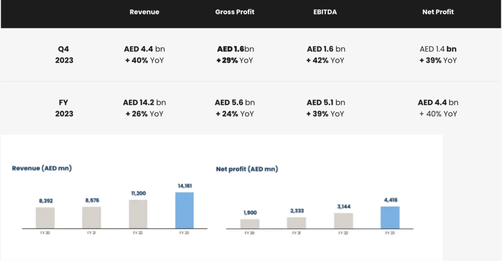Select the FY gross profit AED 5.6 bn cell
The height and width of the screenshot is (262, 502).
coord(235,102)
